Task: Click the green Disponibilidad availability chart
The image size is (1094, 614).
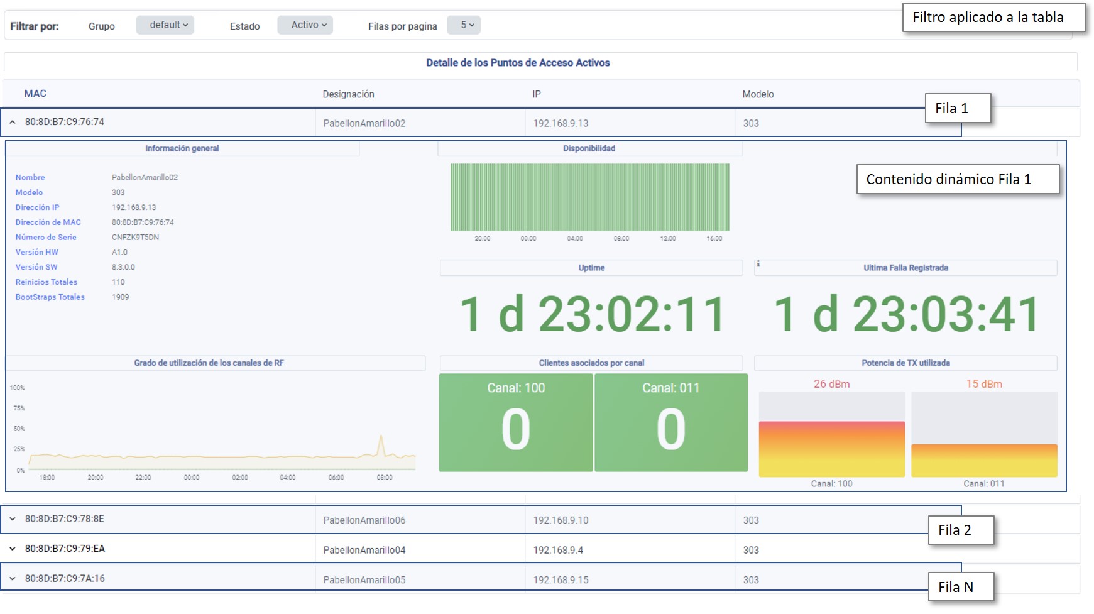Action: pos(589,197)
